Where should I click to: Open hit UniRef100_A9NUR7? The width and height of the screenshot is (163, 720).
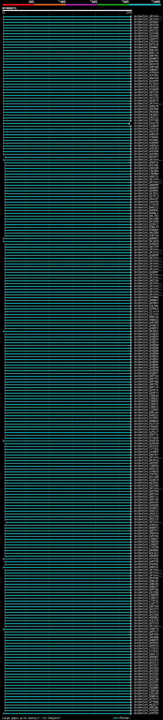pyautogui.click(x=146, y=70)
